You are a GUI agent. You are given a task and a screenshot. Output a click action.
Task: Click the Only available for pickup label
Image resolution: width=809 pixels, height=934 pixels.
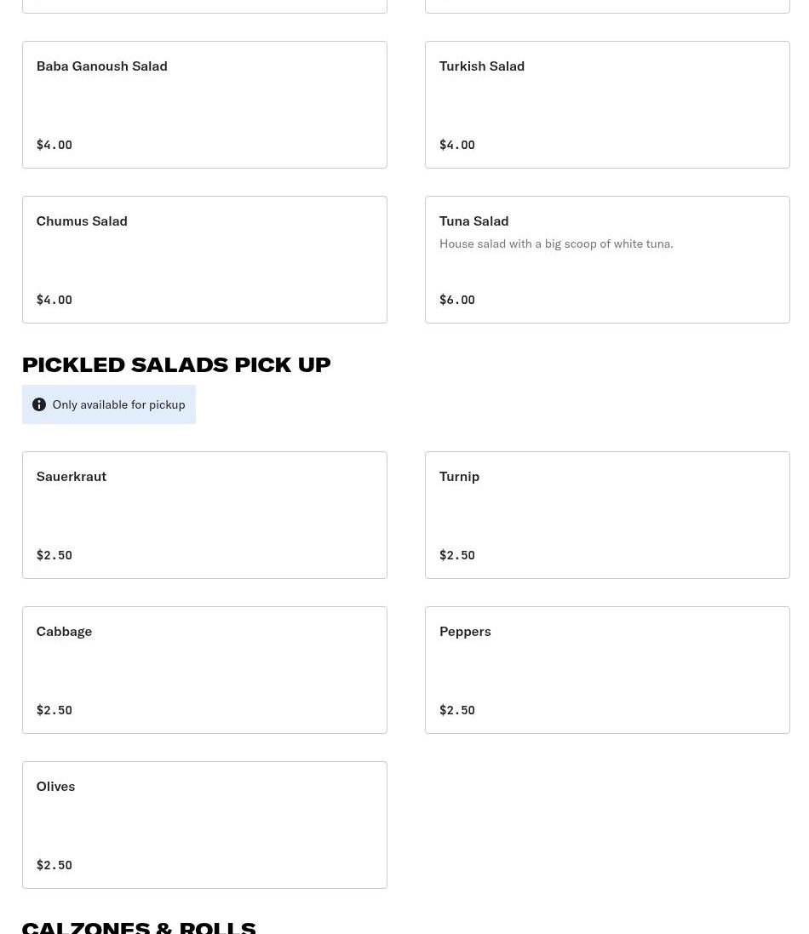pyautogui.click(x=118, y=404)
